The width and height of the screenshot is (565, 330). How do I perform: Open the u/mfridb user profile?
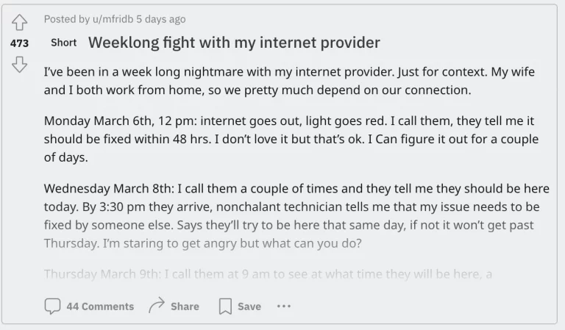click(113, 19)
